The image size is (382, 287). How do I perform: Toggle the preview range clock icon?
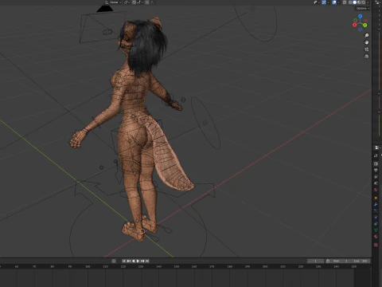tap(328, 261)
